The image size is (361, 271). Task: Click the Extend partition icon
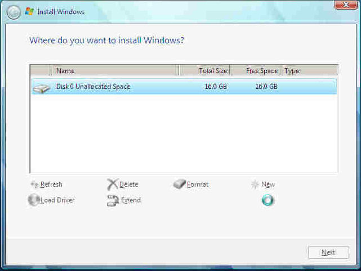[113, 200]
